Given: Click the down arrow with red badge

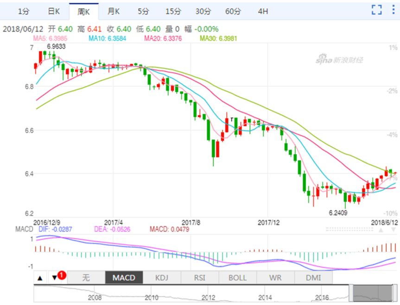Looking at the screenshot, I should coord(55,278).
